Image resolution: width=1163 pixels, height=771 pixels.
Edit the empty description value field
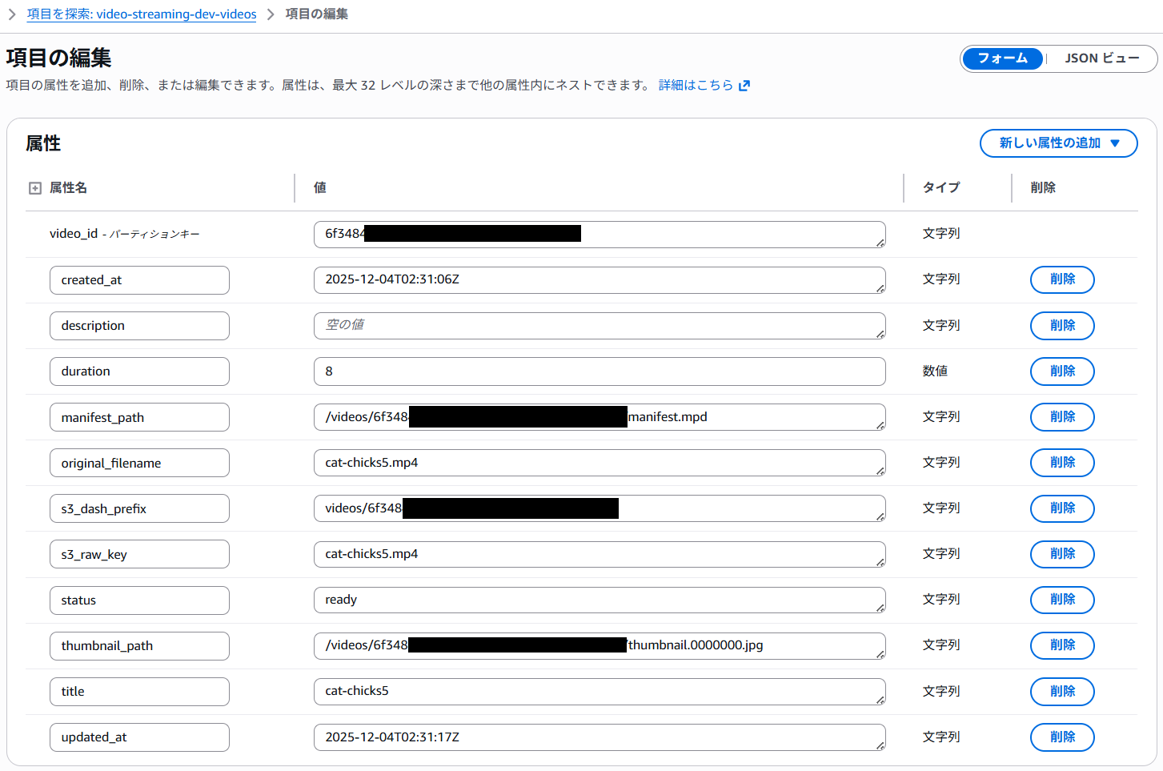[600, 325]
